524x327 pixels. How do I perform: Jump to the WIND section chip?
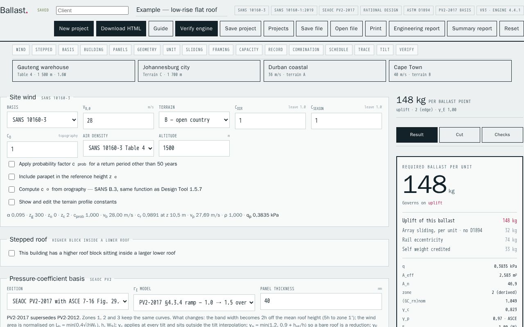tap(21, 49)
